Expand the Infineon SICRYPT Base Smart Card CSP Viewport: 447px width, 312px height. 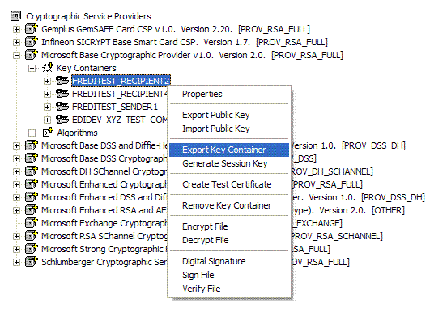[16, 42]
